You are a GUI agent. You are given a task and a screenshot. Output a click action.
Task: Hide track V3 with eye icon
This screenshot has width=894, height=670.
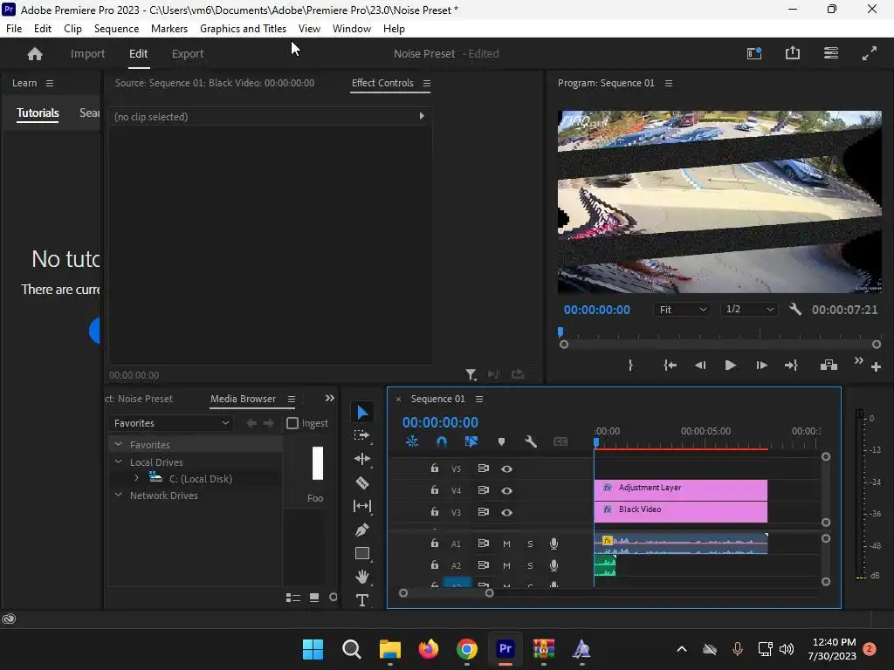pos(506,512)
